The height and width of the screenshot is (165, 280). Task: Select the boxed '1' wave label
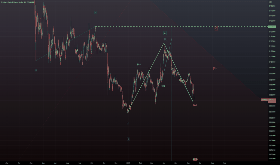[128, 139]
